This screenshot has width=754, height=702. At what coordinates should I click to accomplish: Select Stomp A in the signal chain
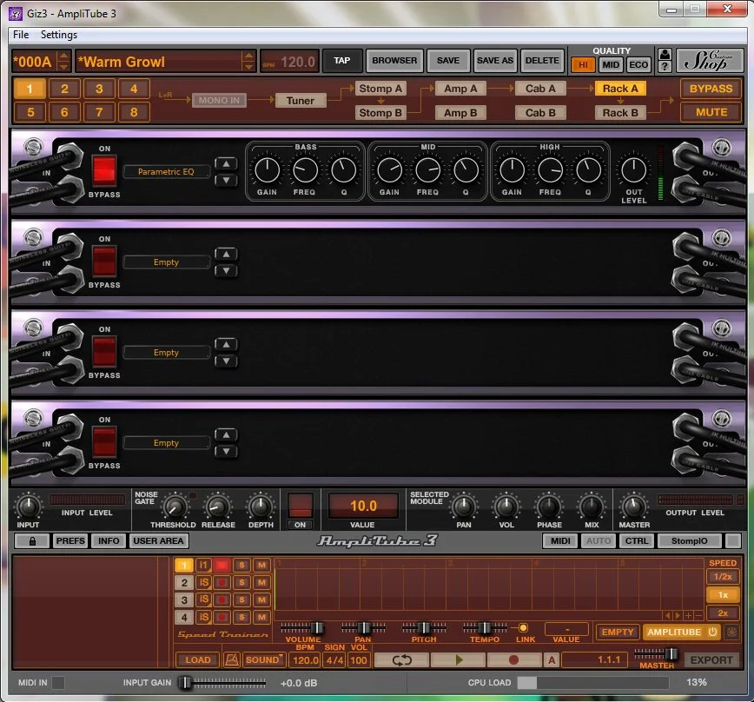[x=380, y=89]
